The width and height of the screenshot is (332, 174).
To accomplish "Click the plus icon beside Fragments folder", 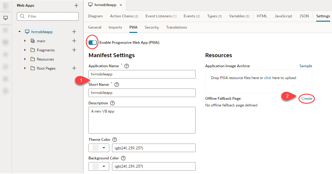I will pyautogui.click(x=74, y=50).
